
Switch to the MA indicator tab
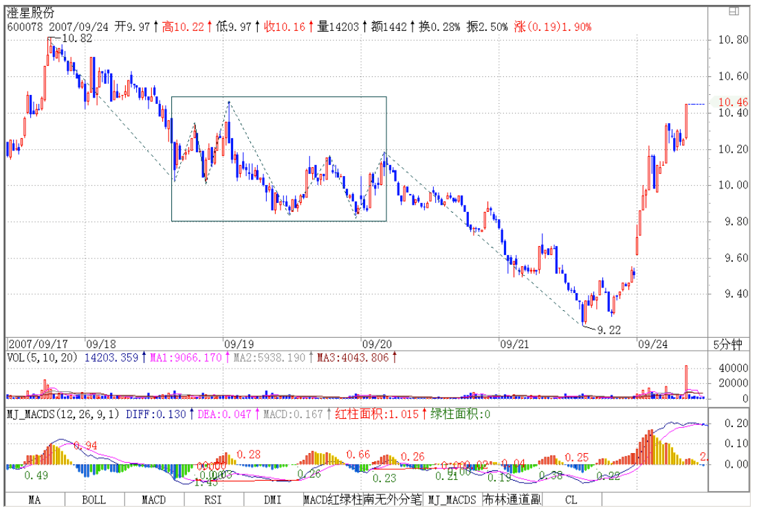point(35,499)
